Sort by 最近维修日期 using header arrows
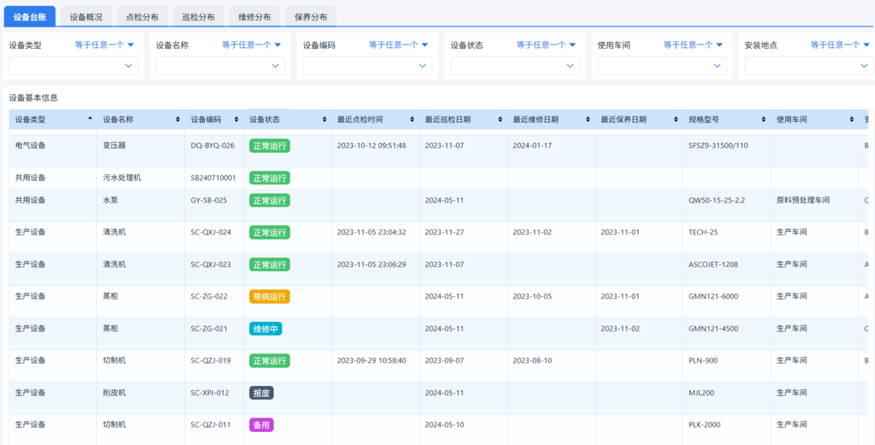This screenshot has width=875, height=445. (588, 119)
